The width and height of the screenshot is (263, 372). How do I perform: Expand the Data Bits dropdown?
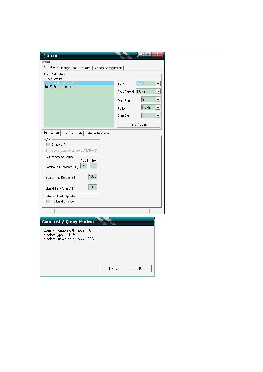click(x=158, y=99)
